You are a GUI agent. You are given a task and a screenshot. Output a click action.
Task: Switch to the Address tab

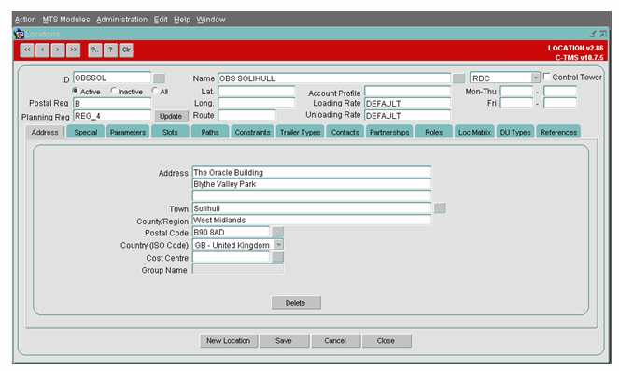click(45, 132)
